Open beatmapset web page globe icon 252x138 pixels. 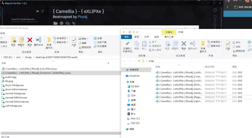point(62,23)
